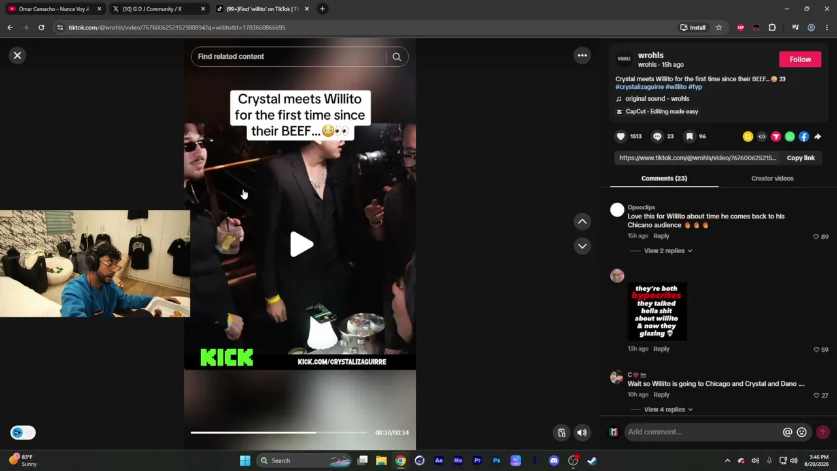The image size is (837, 471).
Task: Open File Explorer from the taskbar
Action: pyautogui.click(x=381, y=461)
